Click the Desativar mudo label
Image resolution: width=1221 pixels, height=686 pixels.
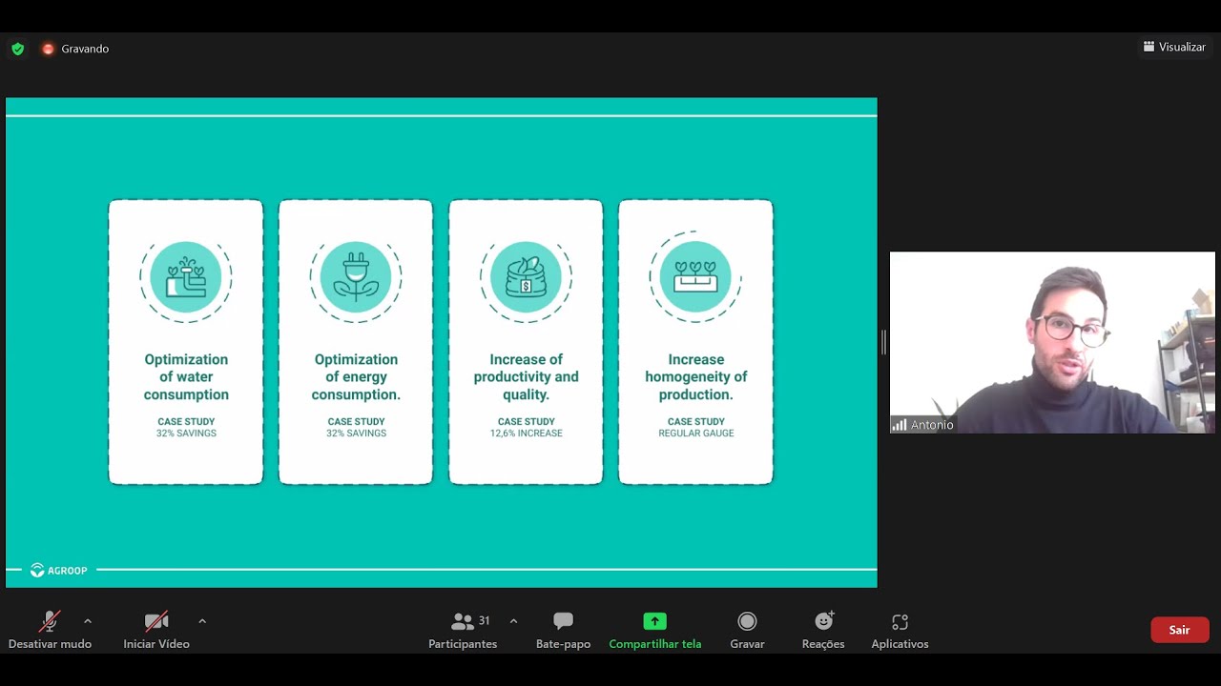pyautogui.click(x=50, y=644)
